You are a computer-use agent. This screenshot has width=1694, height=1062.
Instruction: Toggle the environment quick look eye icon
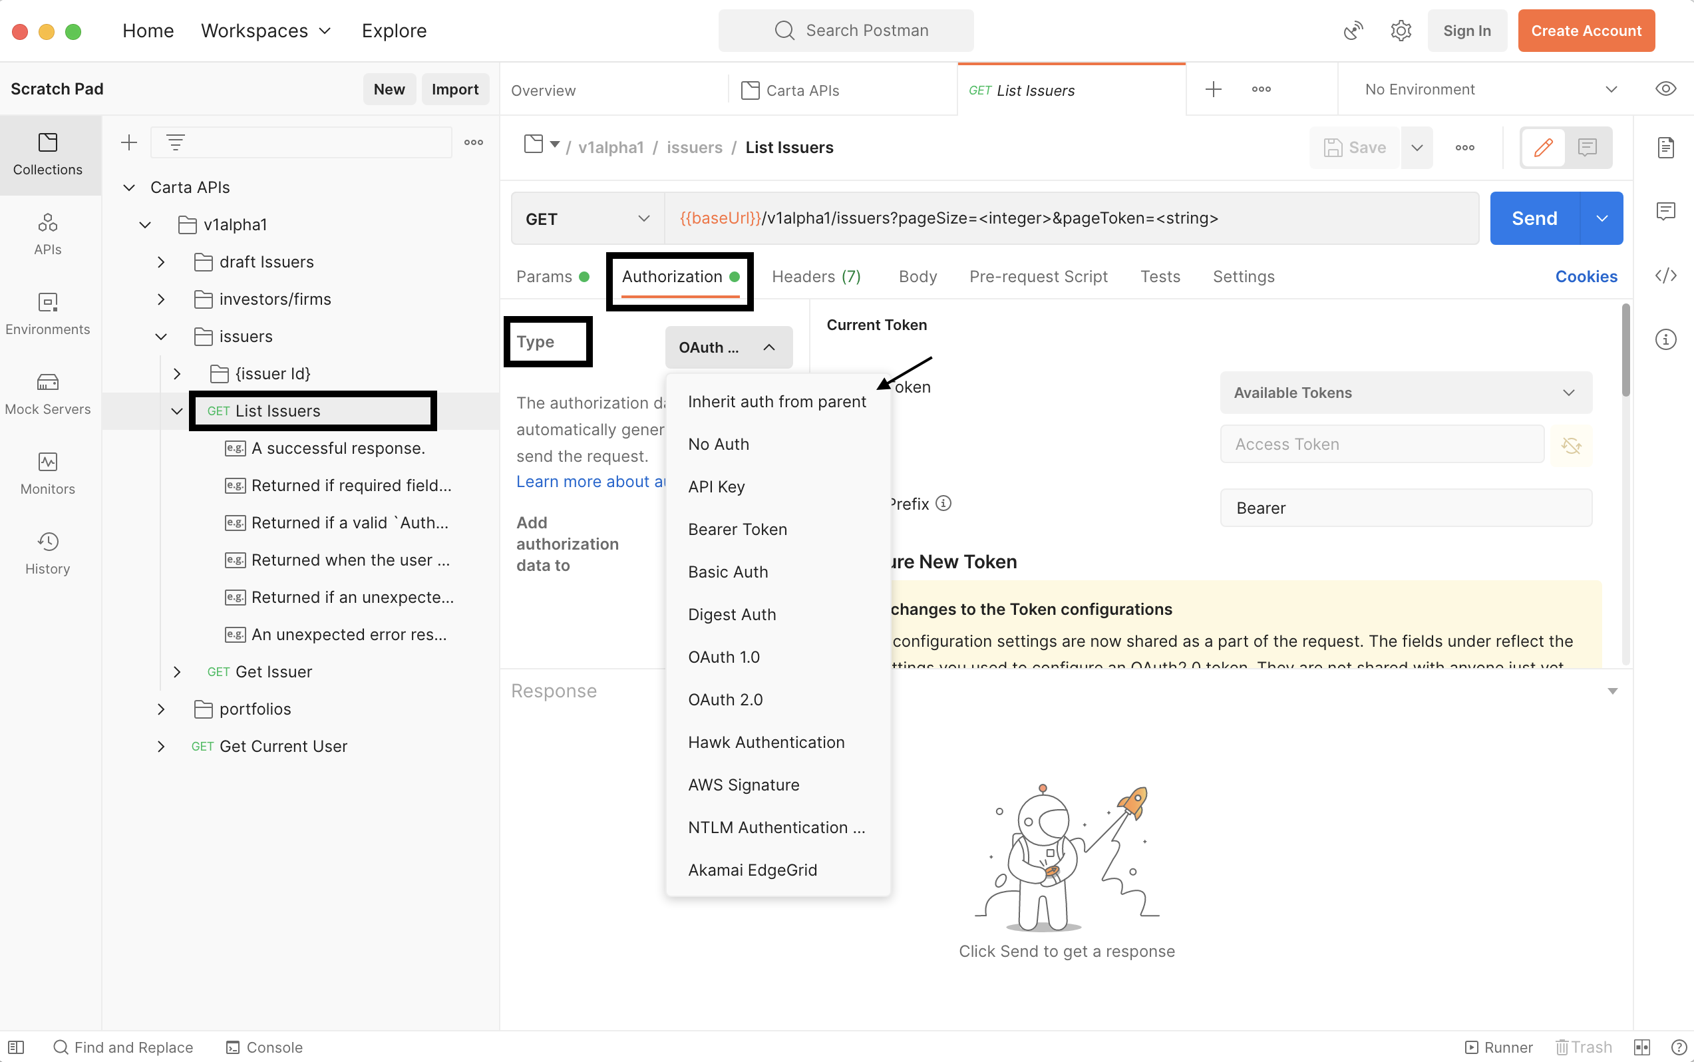tap(1665, 89)
